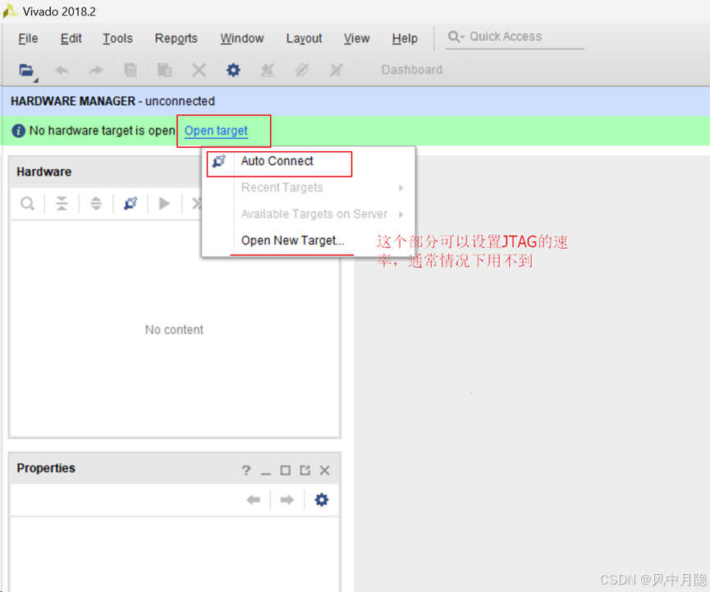Open the Tools menu
The image size is (710, 592).
pos(117,39)
